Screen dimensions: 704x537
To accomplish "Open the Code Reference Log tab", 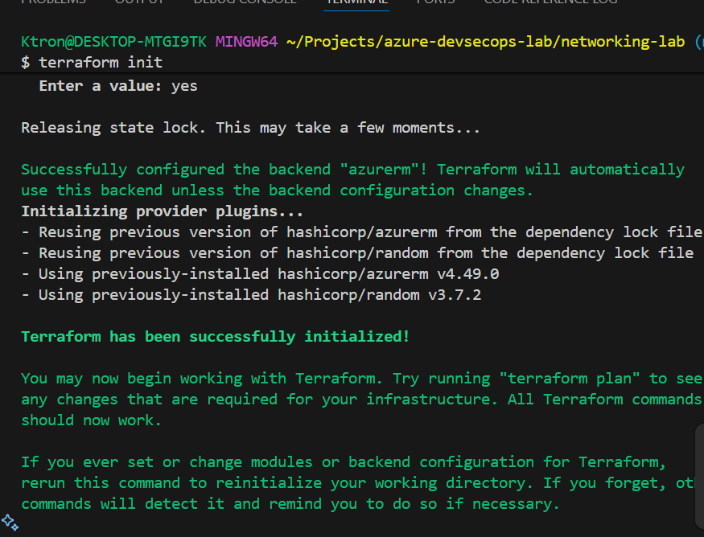I will click(x=550, y=2).
